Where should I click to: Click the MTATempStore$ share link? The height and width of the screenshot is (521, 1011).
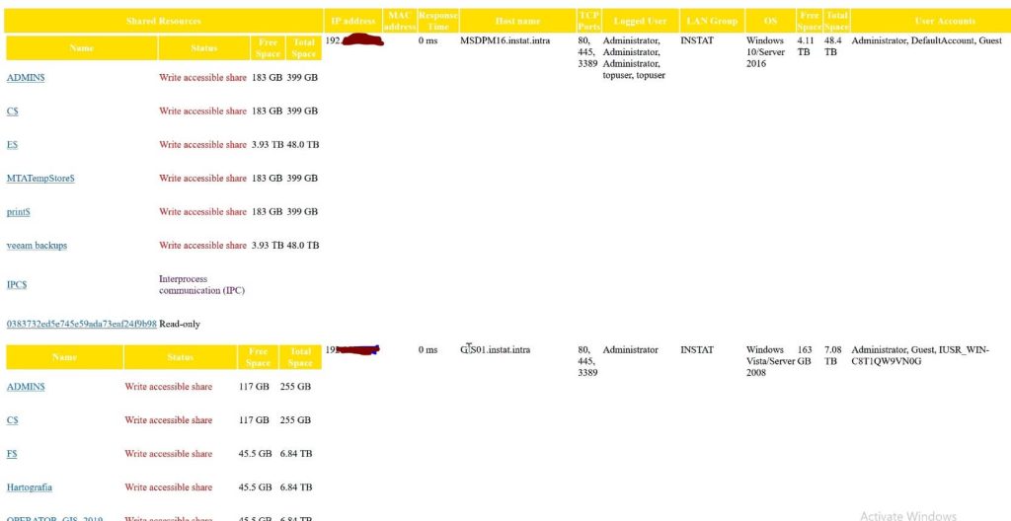(x=40, y=179)
